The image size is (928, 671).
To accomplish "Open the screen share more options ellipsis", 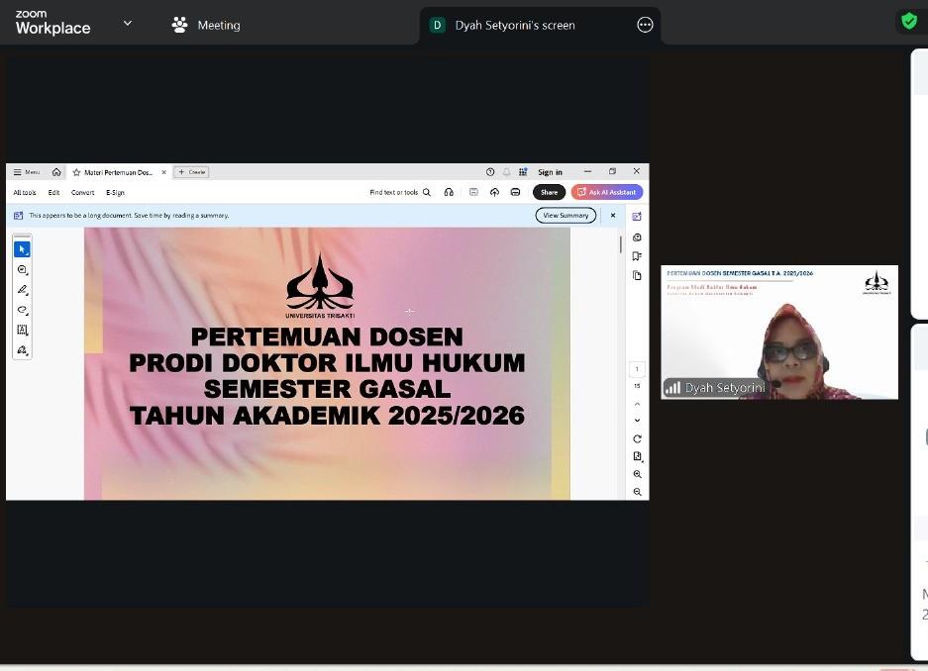I will pyautogui.click(x=645, y=25).
